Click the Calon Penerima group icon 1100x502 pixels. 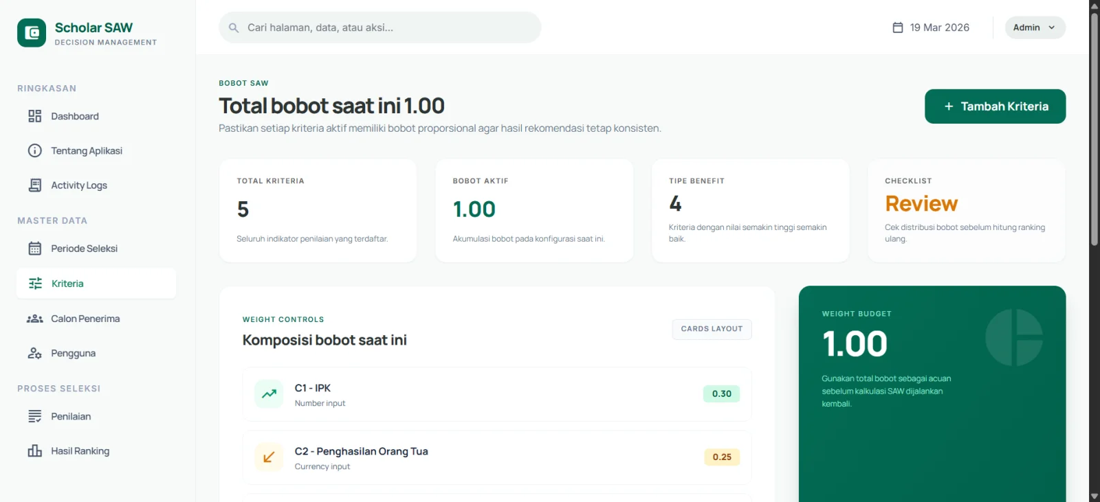pyautogui.click(x=35, y=319)
